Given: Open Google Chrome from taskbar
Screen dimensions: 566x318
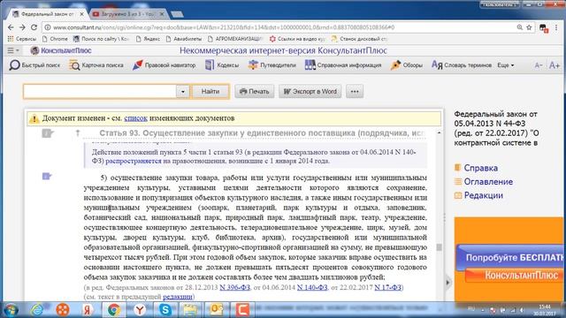Looking at the screenshot, I should pos(114,310).
